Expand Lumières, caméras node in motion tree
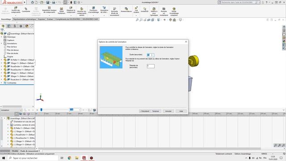Viewport: 286px width, 161px height. click(8, 125)
